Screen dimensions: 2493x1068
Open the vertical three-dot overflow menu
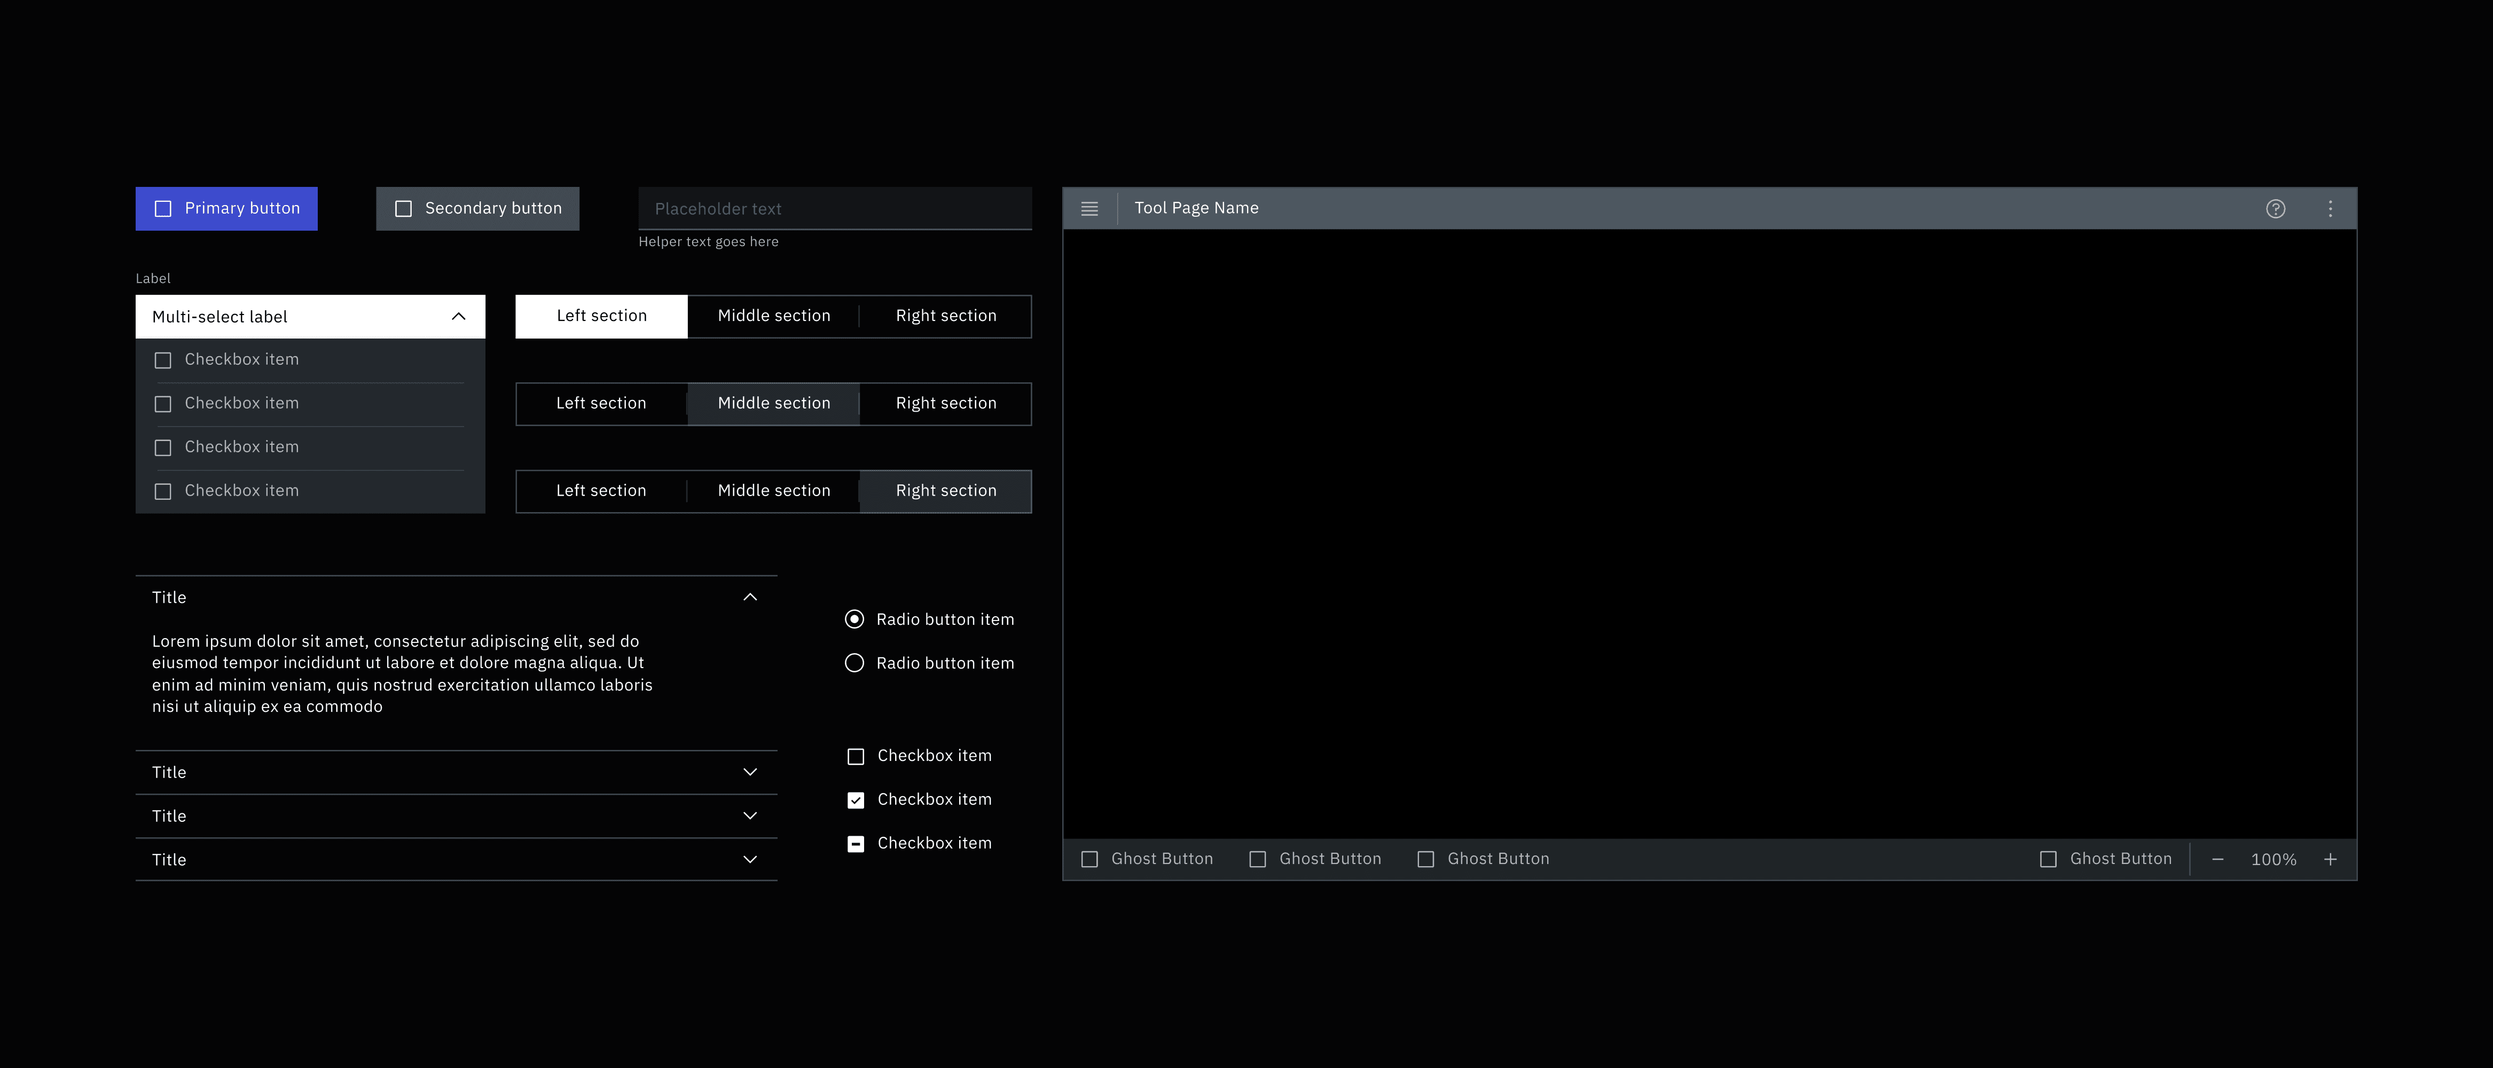pyautogui.click(x=2331, y=209)
